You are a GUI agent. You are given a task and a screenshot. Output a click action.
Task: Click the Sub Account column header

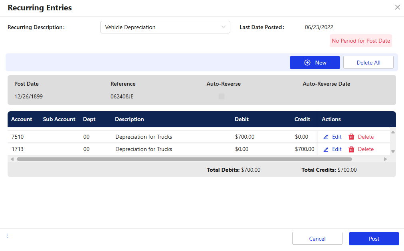(59, 120)
